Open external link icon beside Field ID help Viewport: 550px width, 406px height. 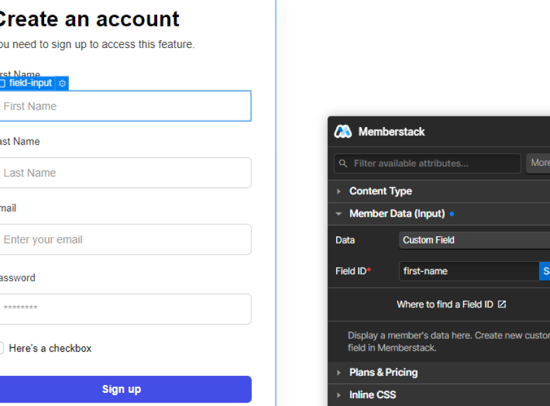[x=502, y=304]
